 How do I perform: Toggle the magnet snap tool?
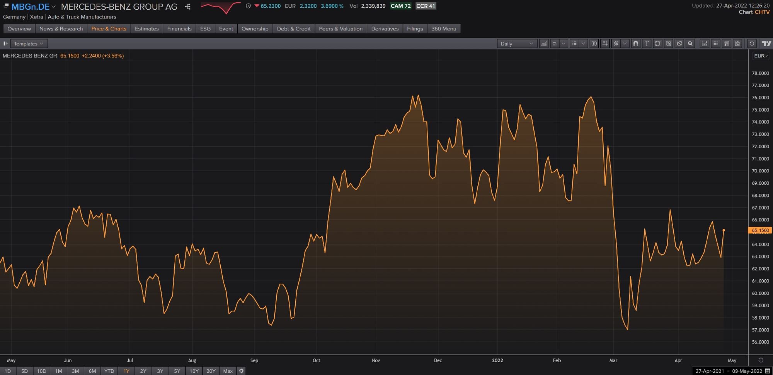(636, 44)
